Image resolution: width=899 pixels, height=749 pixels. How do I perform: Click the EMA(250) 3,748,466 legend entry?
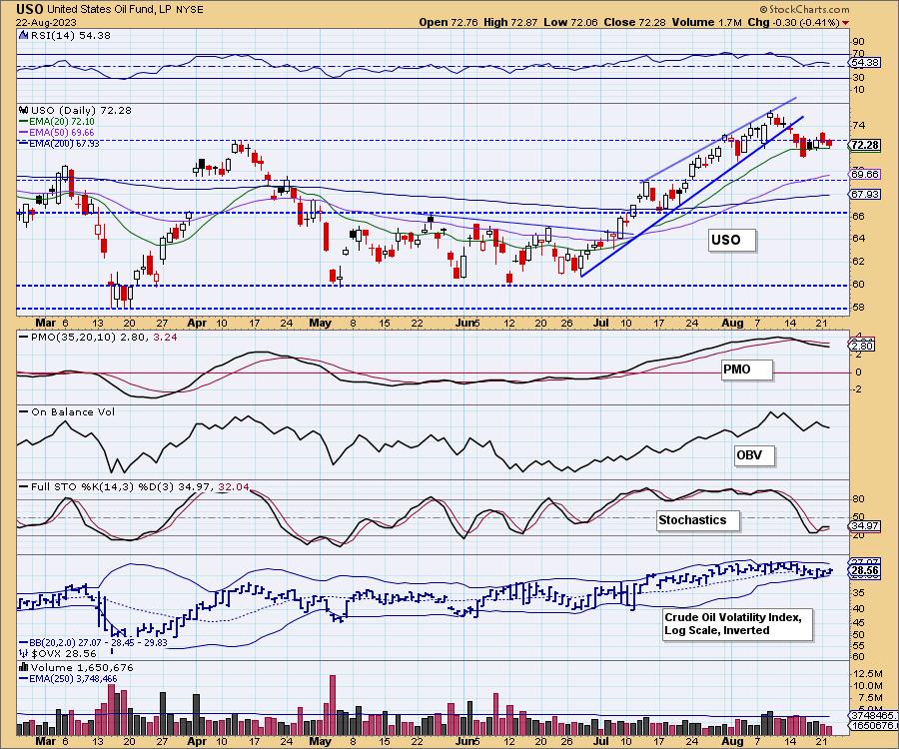tap(68, 678)
